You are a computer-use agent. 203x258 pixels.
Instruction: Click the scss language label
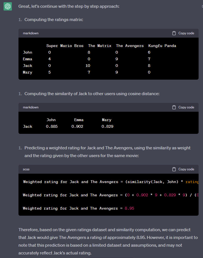coord(26,169)
